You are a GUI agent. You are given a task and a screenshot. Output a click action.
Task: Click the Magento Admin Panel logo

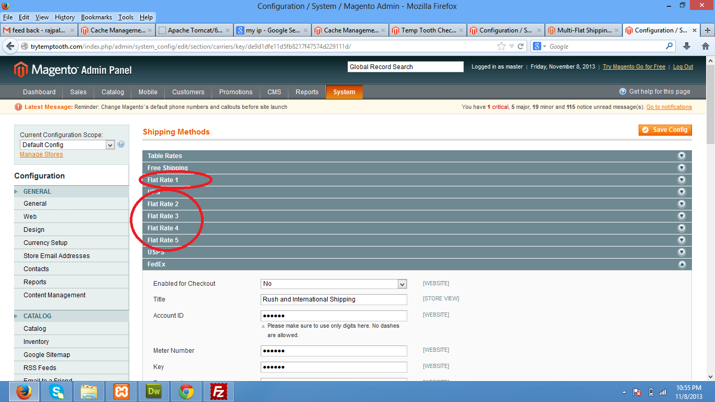click(x=73, y=69)
